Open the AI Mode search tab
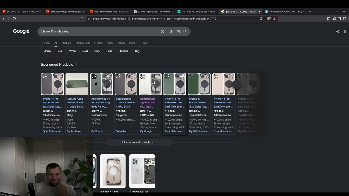 (46, 43)
